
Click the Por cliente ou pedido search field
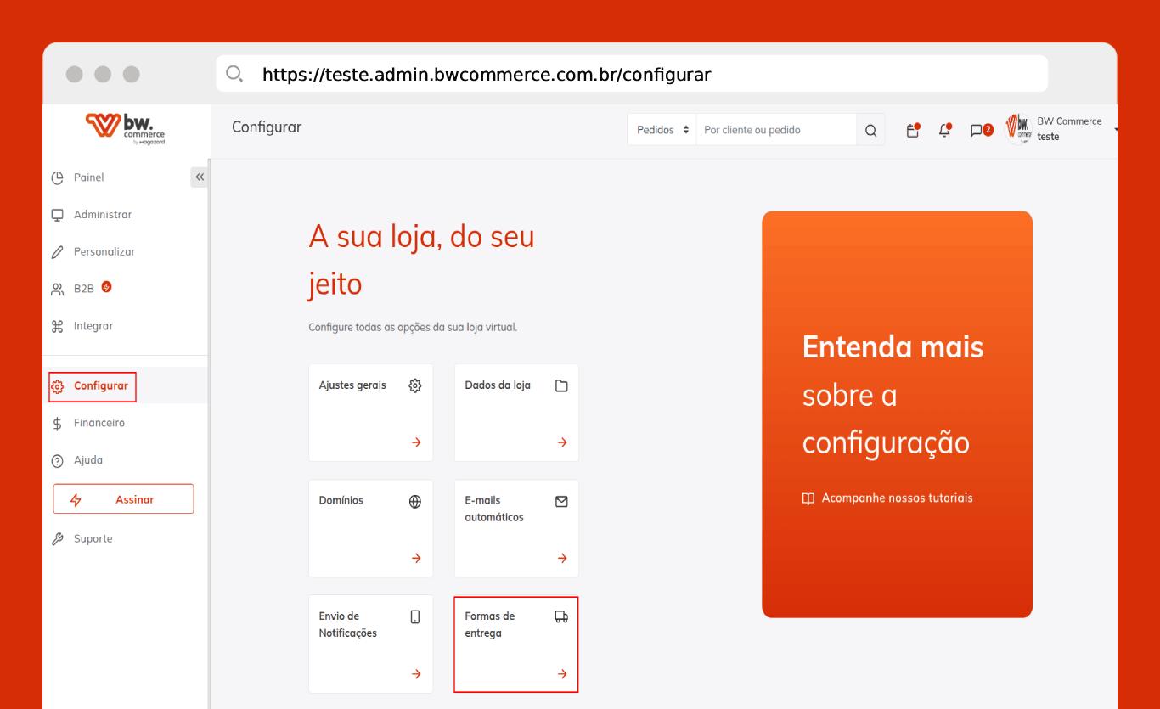tap(774, 130)
